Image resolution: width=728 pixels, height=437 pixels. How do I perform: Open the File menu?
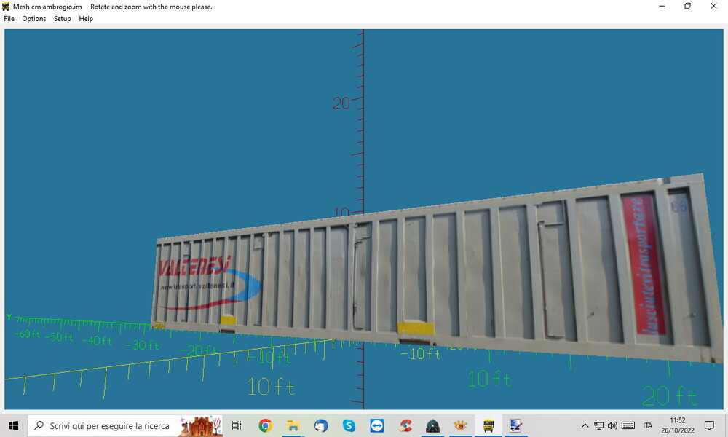(x=9, y=19)
